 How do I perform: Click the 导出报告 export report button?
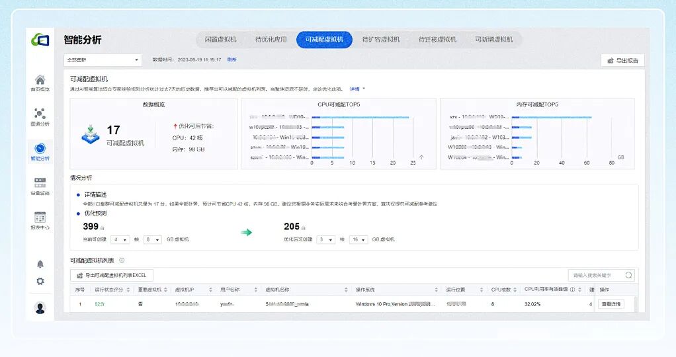click(x=622, y=60)
